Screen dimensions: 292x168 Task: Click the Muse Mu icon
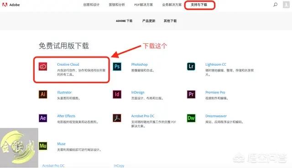click(43, 146)
